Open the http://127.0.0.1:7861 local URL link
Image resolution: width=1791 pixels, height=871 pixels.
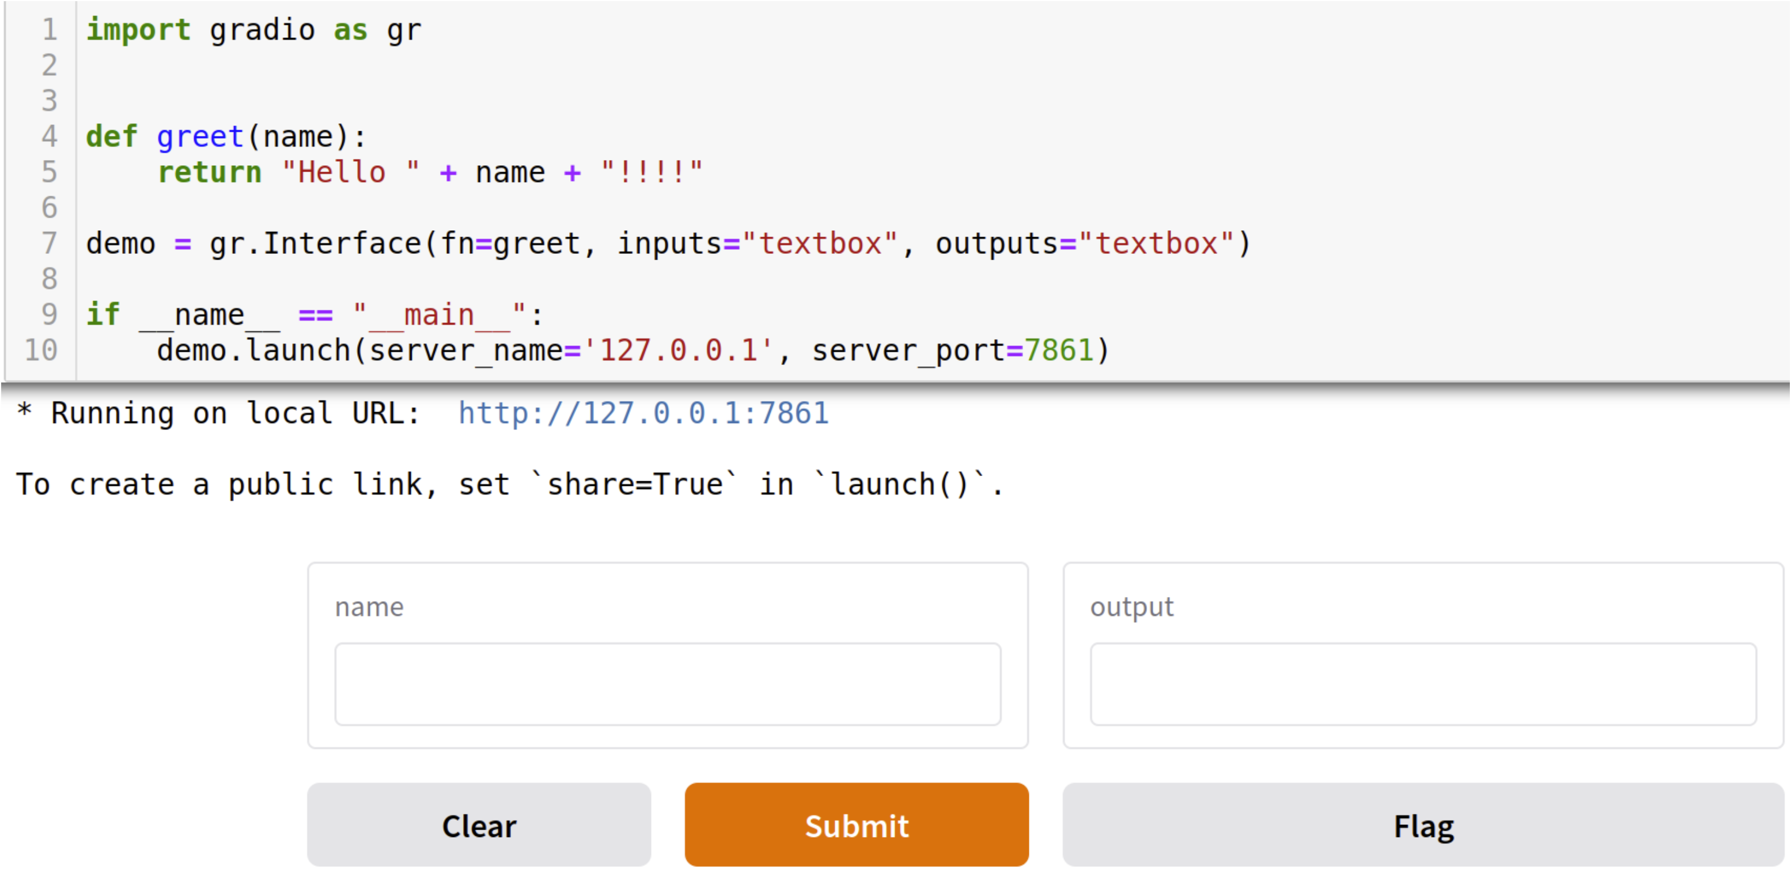643,413
